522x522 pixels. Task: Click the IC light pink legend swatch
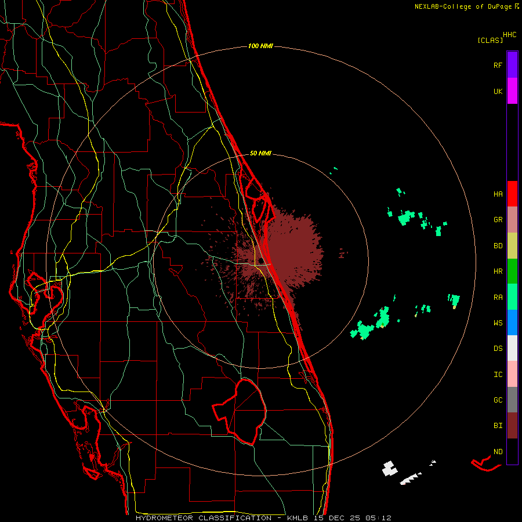(x=512, y=374)
